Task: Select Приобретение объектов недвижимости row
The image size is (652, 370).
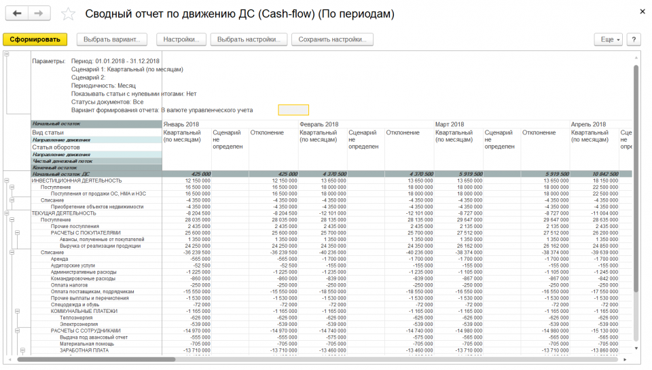Action: tap(97, 206)
